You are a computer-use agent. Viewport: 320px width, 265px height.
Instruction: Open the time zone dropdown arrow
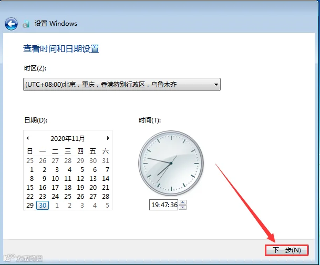click(x=216, y=84)
